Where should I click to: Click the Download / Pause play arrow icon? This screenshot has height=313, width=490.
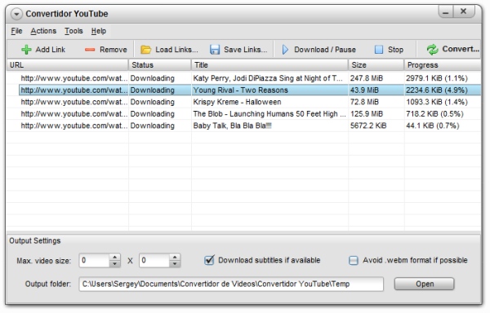tap(285, 50)
